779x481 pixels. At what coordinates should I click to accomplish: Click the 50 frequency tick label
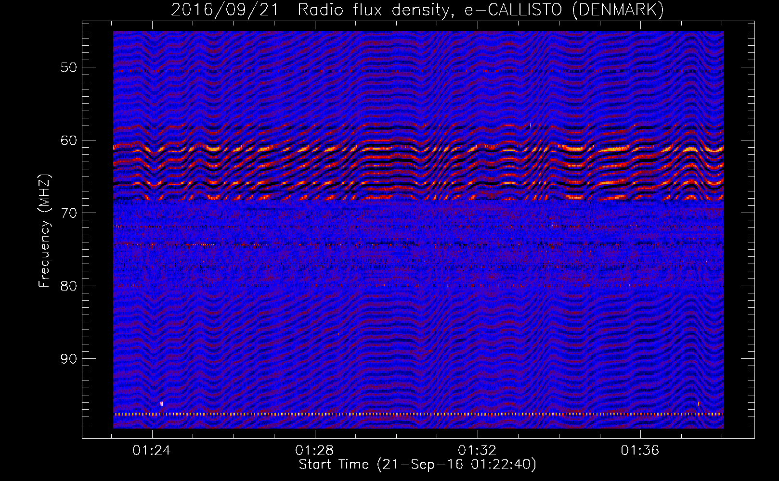pyautogui.click(x=69, y=67)
